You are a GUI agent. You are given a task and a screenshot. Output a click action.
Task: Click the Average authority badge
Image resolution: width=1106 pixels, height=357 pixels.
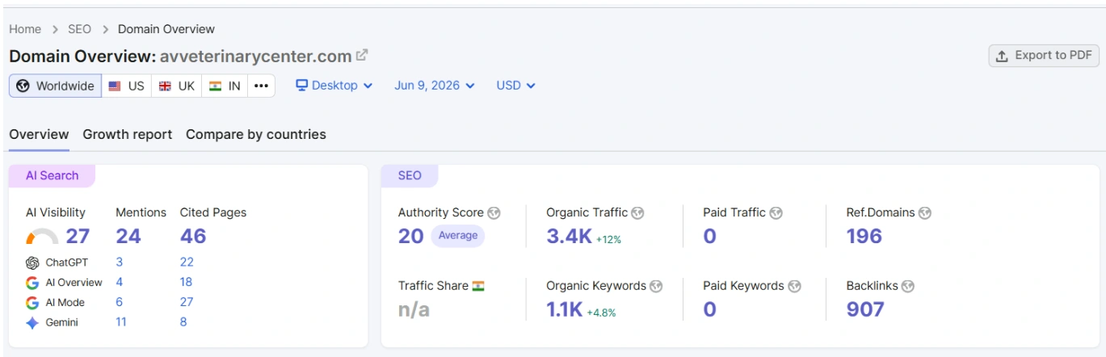click(458, 236)
